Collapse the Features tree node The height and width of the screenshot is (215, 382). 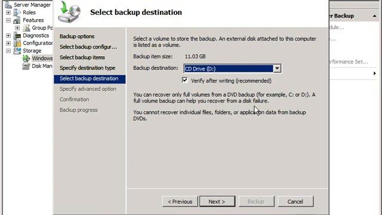[x=8, y=20]
